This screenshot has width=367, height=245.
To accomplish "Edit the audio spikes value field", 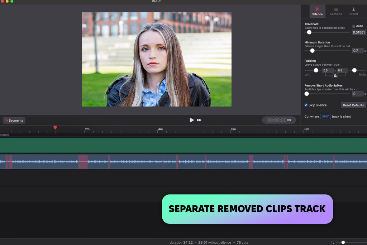I will click(x=358, y=94).
